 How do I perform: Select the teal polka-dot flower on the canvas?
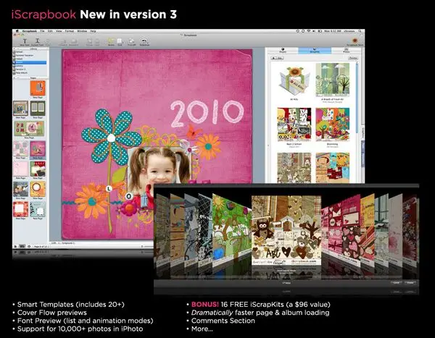coord(112,137)
